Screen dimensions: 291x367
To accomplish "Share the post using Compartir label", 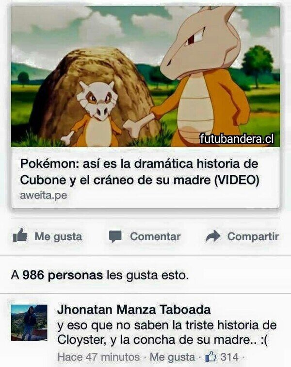I will (x=253, y=236).
